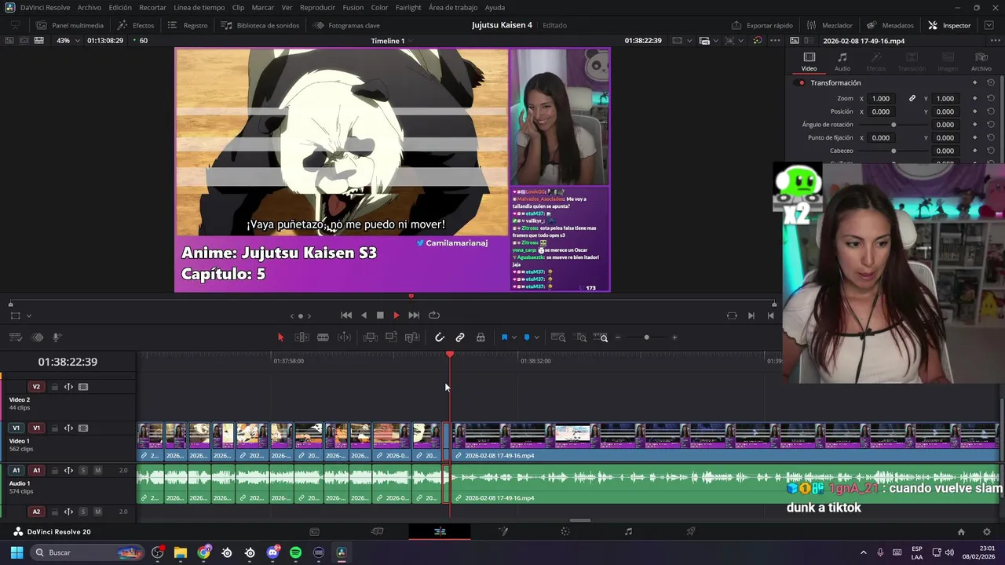1005x565 pixels.
Task: Click the Zoom X value field
Action: tap(881, 99)
